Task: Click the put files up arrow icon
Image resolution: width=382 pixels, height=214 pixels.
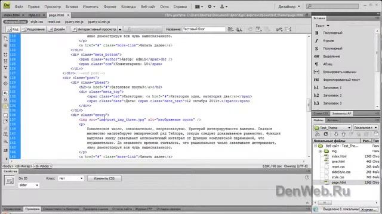Action: pyautogui.click(x=344, y=134)
